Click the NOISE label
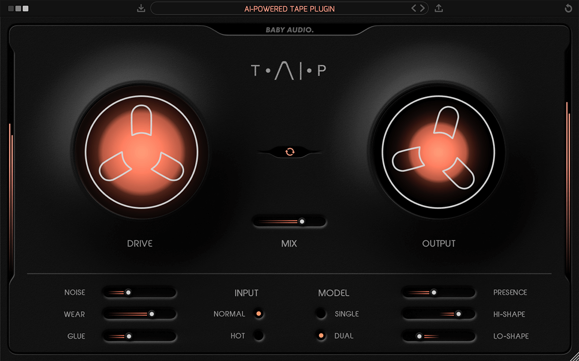 (75, 292)
